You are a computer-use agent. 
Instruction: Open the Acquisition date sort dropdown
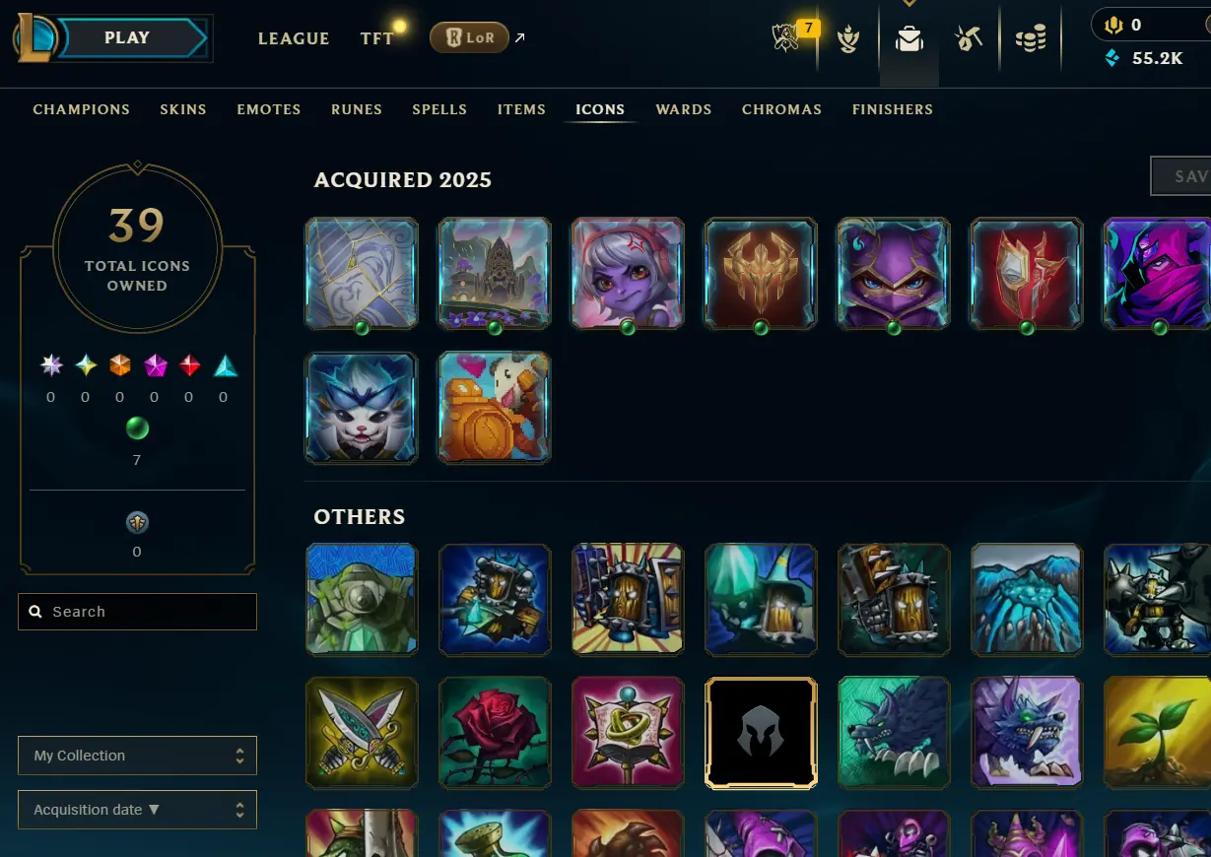(x=137, y=810)
